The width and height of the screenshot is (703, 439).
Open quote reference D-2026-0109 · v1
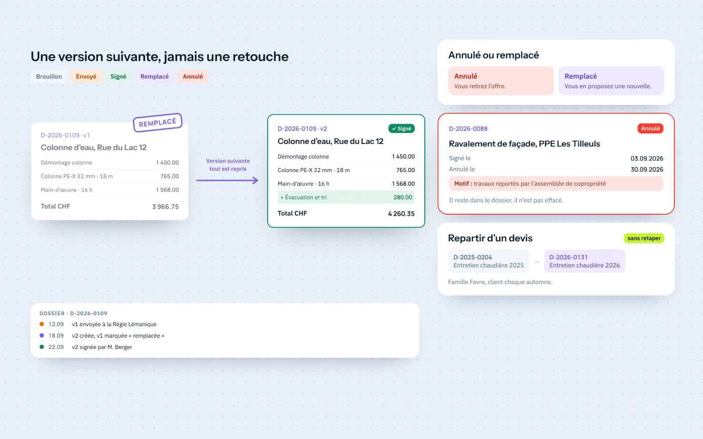click(x=65, y=135)
